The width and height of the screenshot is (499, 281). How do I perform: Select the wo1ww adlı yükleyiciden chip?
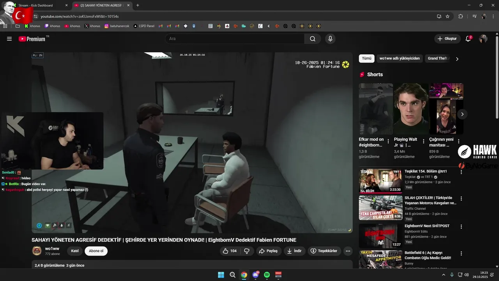tap(400, 59)
